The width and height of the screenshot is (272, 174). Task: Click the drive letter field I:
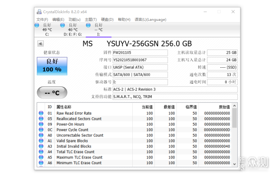tap(140, 82)
